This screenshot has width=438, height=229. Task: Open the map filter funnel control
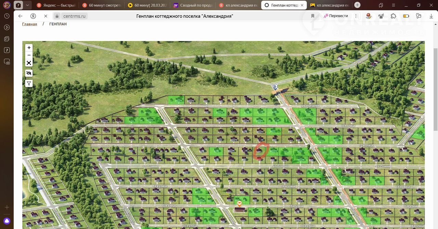coord(29,83)
